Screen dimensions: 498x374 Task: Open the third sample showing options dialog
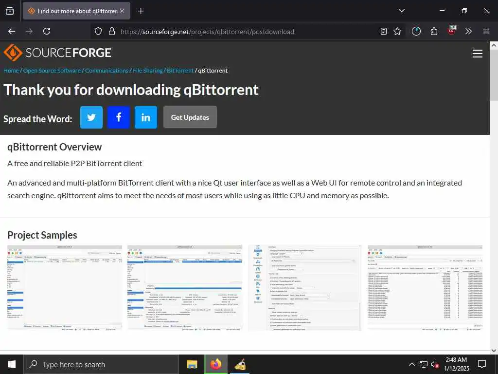pyautogui.click(x=304, y=288)
